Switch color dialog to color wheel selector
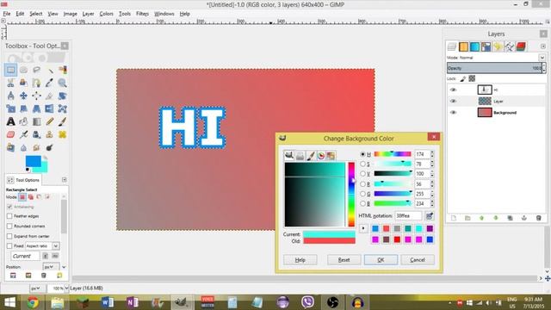Viewport: 551px width, 310px height. 321,156
